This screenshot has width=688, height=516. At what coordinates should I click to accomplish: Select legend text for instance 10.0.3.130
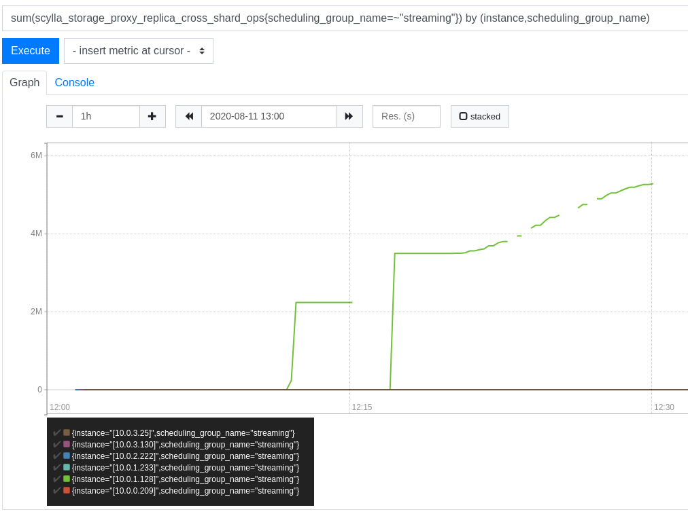click(186, 445)
